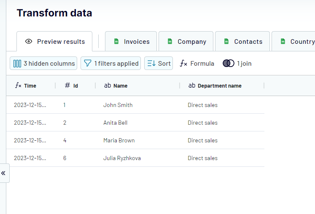Click the Time column header
This screenshot has height=214, width=315.
[30, 86]
